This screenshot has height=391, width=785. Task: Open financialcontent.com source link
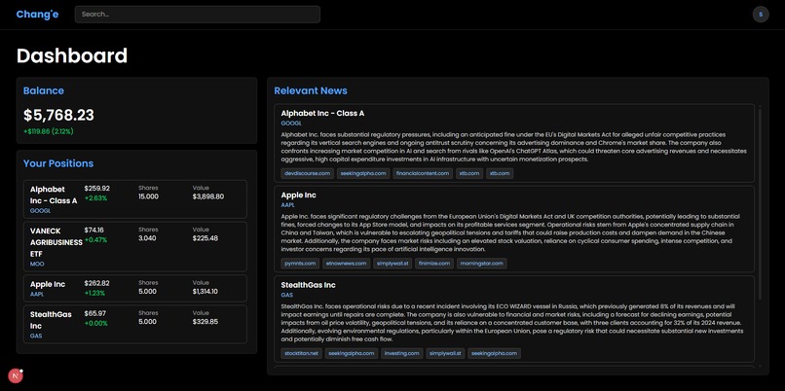coord(423,173)
